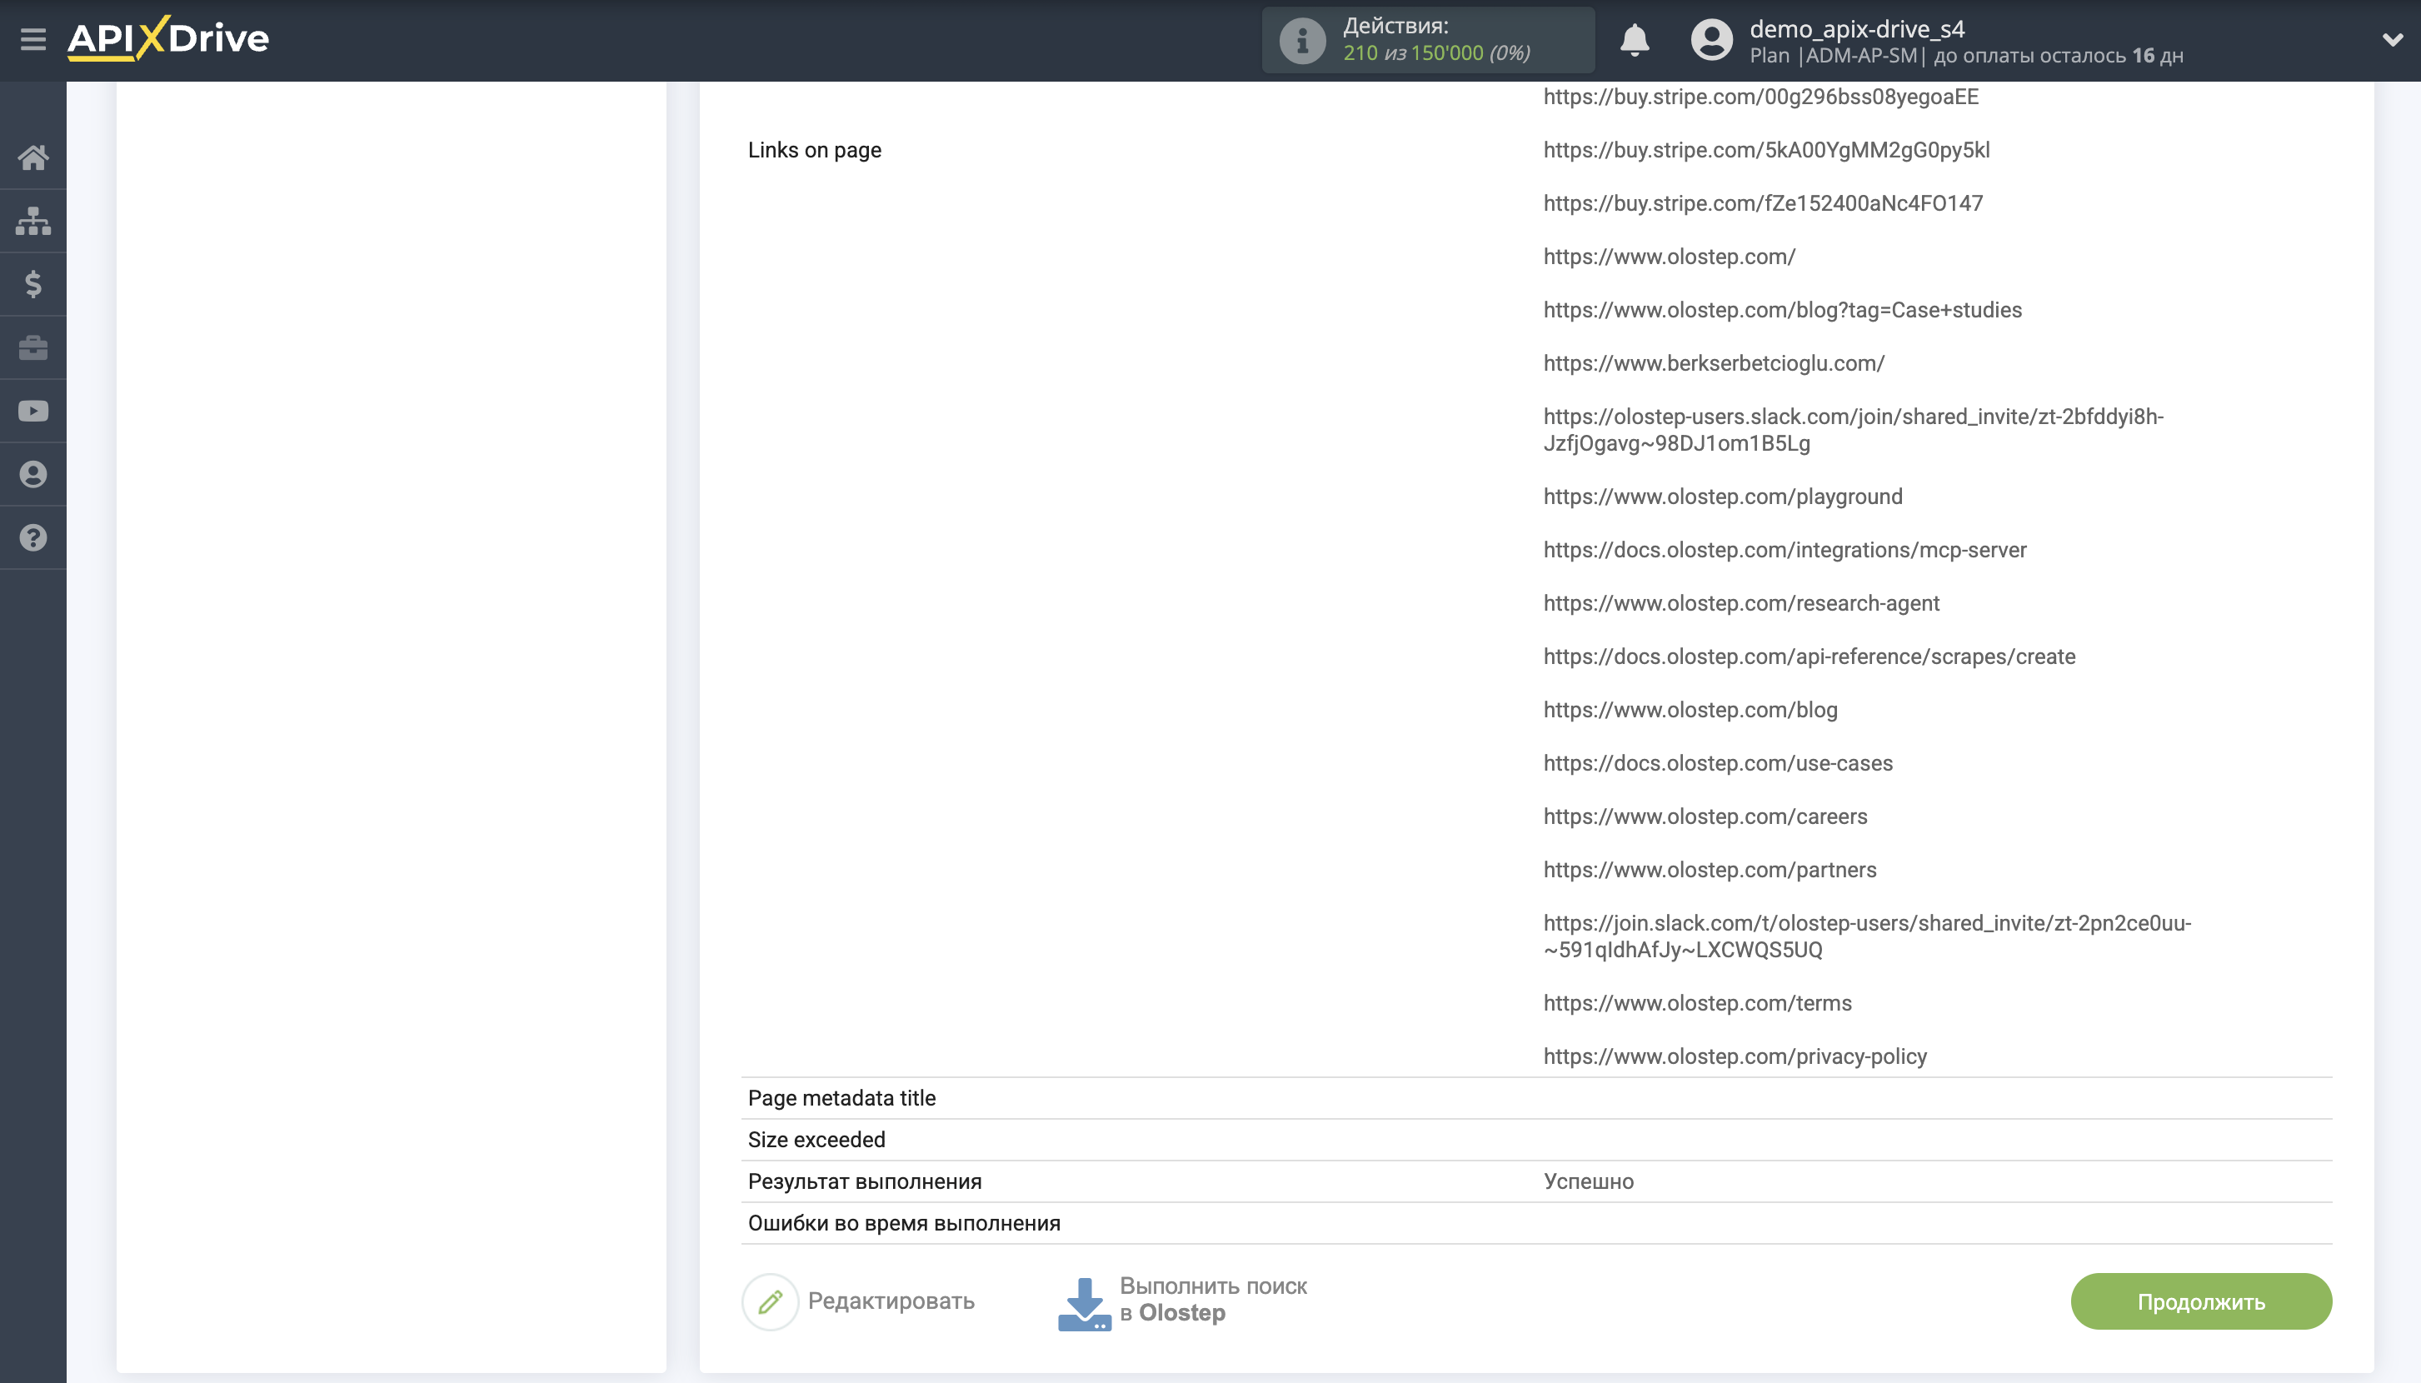Click the Продолжить button
The height and width of the screenshot is (1383, 2421).
click(x=2199, y=1301)
